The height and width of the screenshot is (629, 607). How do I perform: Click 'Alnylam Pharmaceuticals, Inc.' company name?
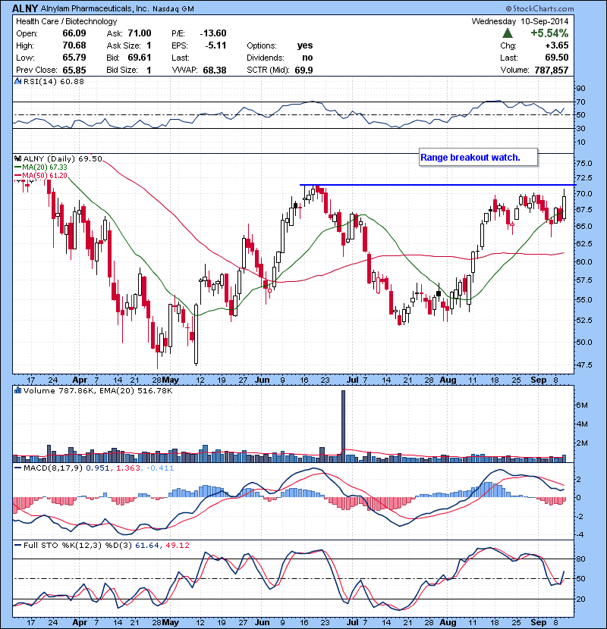tap(95, 8)
